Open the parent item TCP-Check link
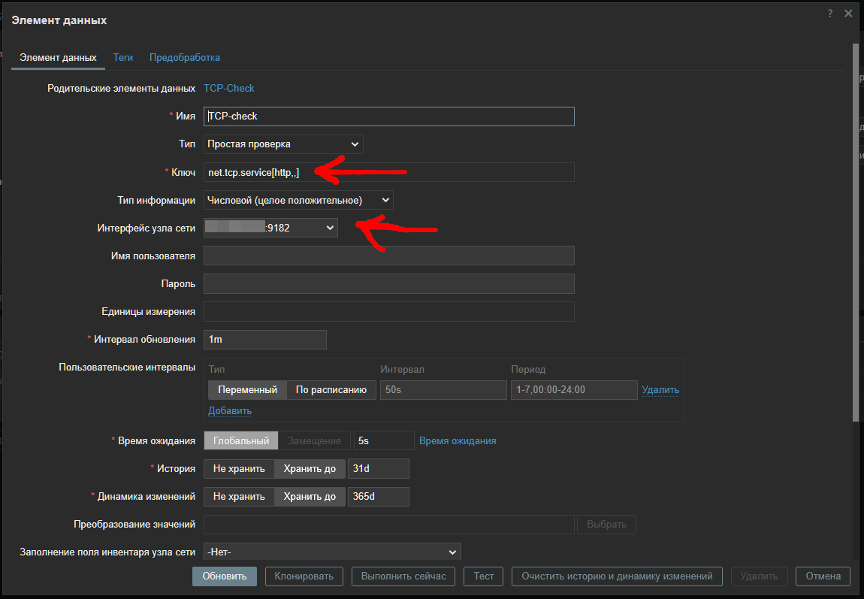This screenshot has width=864, height=599. 229,88
